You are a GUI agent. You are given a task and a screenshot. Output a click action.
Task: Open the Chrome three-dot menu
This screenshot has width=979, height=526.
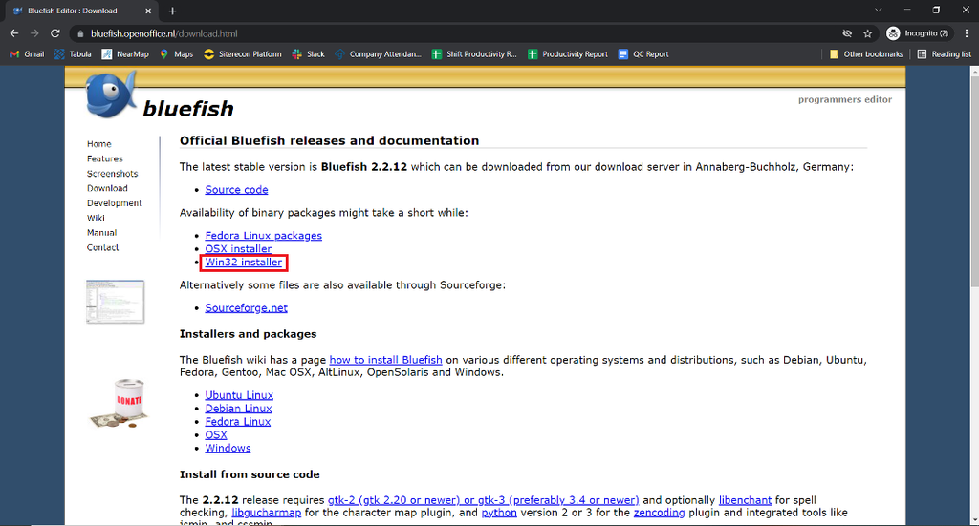click(x=967, y=33)
